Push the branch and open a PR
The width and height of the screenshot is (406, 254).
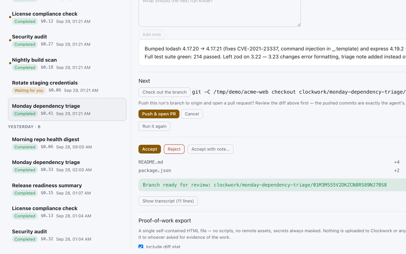(159, 114)
